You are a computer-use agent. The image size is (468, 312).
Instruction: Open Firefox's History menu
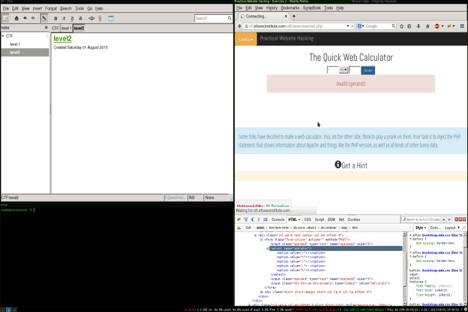271,8
